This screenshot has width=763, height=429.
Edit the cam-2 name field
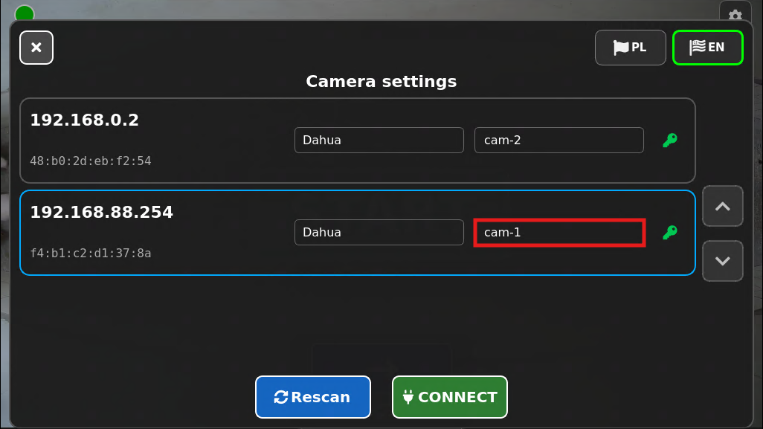559,140
